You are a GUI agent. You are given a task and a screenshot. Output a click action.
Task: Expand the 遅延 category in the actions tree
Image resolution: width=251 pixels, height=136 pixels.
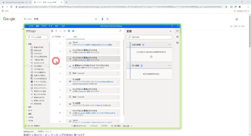27,114
